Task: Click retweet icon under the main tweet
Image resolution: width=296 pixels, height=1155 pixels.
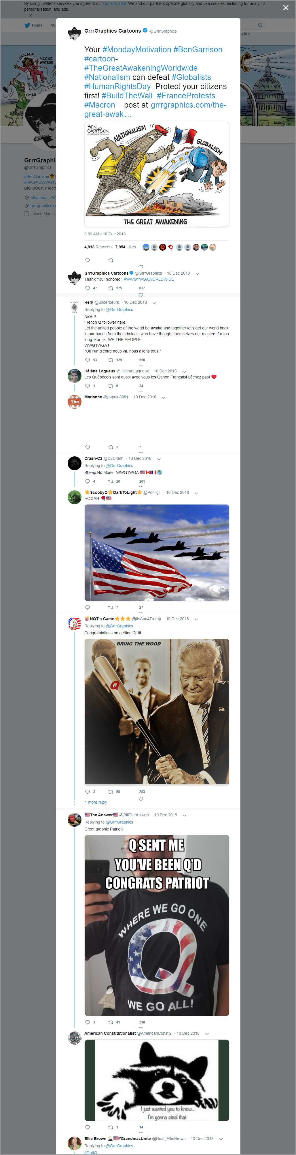Action: (x=111, y=260)
